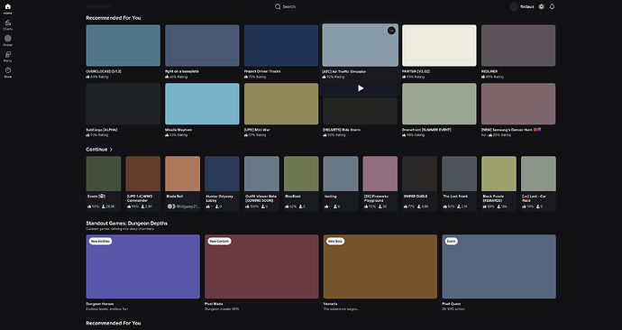Open the Dronefront [SUMMER EVENT] thumbnail
This screenshot has width=622, height=330.
point(439,104)
